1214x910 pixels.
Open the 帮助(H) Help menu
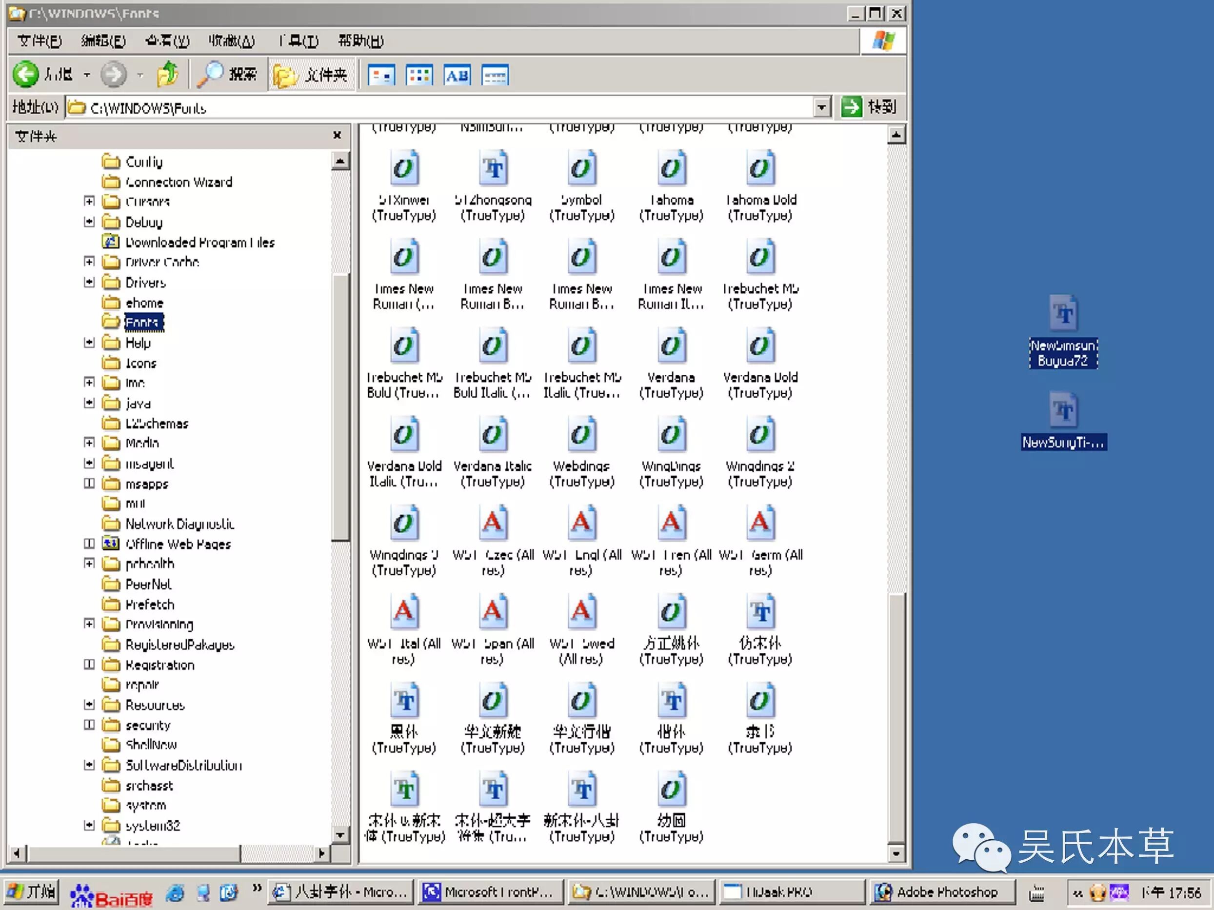tap(360, 41)
